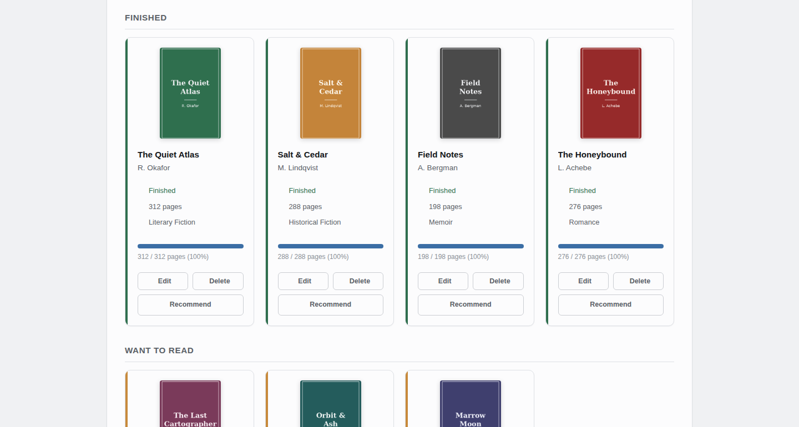The image size is (799, 427).
Task: Edit the Field Notes entry
Action: tap(443, 281)
